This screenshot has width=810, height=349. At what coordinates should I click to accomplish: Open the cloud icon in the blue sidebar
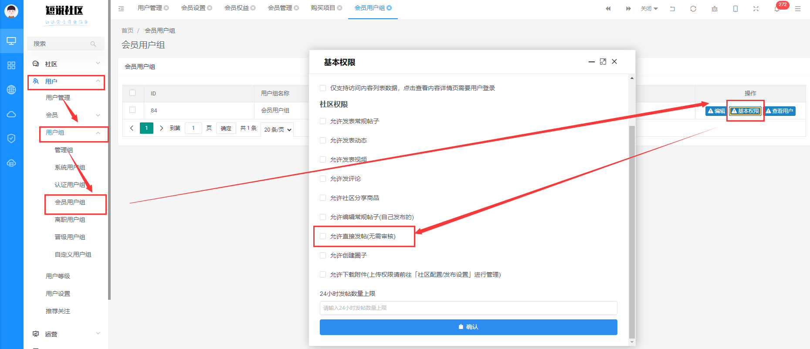point(11,114)
